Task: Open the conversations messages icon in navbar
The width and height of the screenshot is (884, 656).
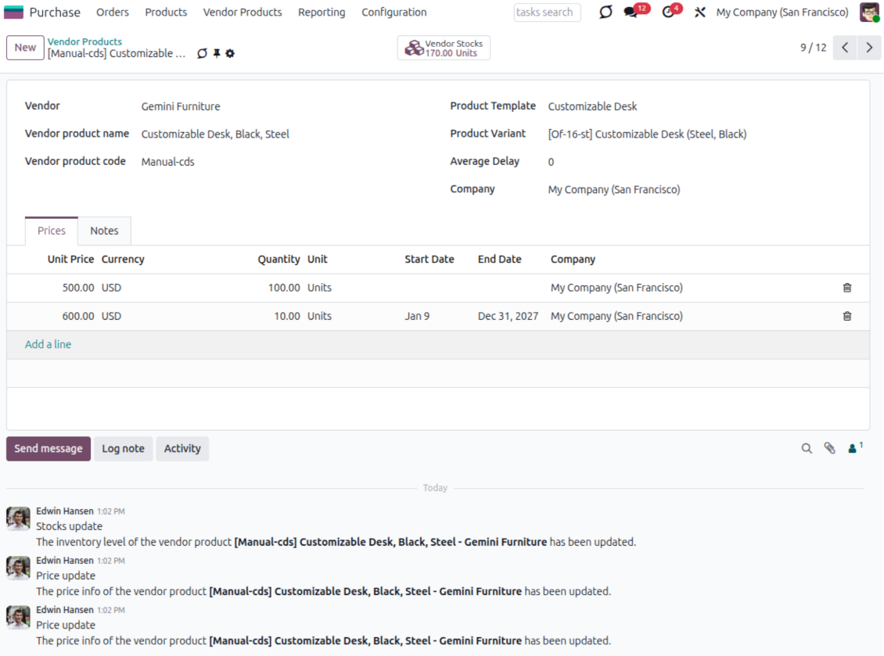Action: (631, 13)
